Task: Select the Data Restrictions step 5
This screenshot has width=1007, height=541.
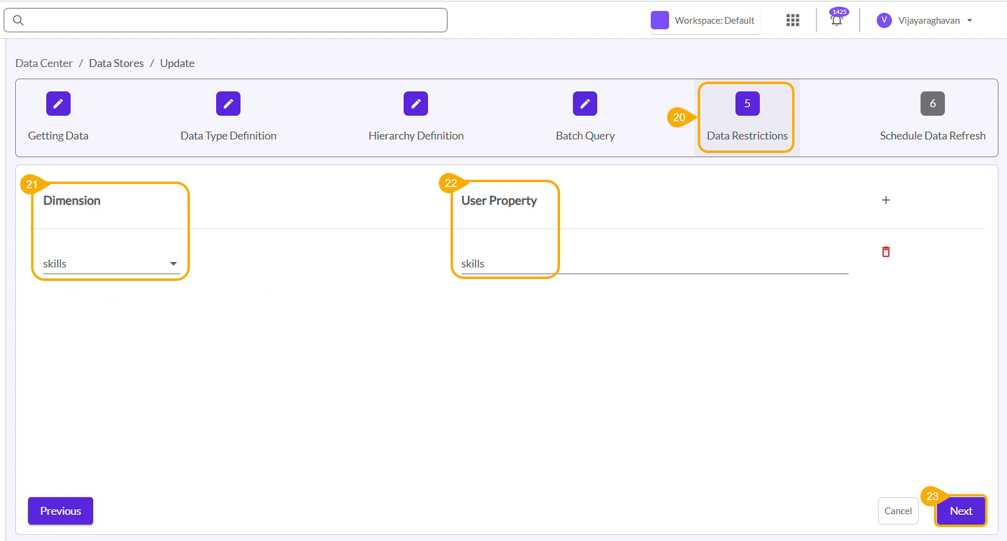Action: tap(747, 104)
